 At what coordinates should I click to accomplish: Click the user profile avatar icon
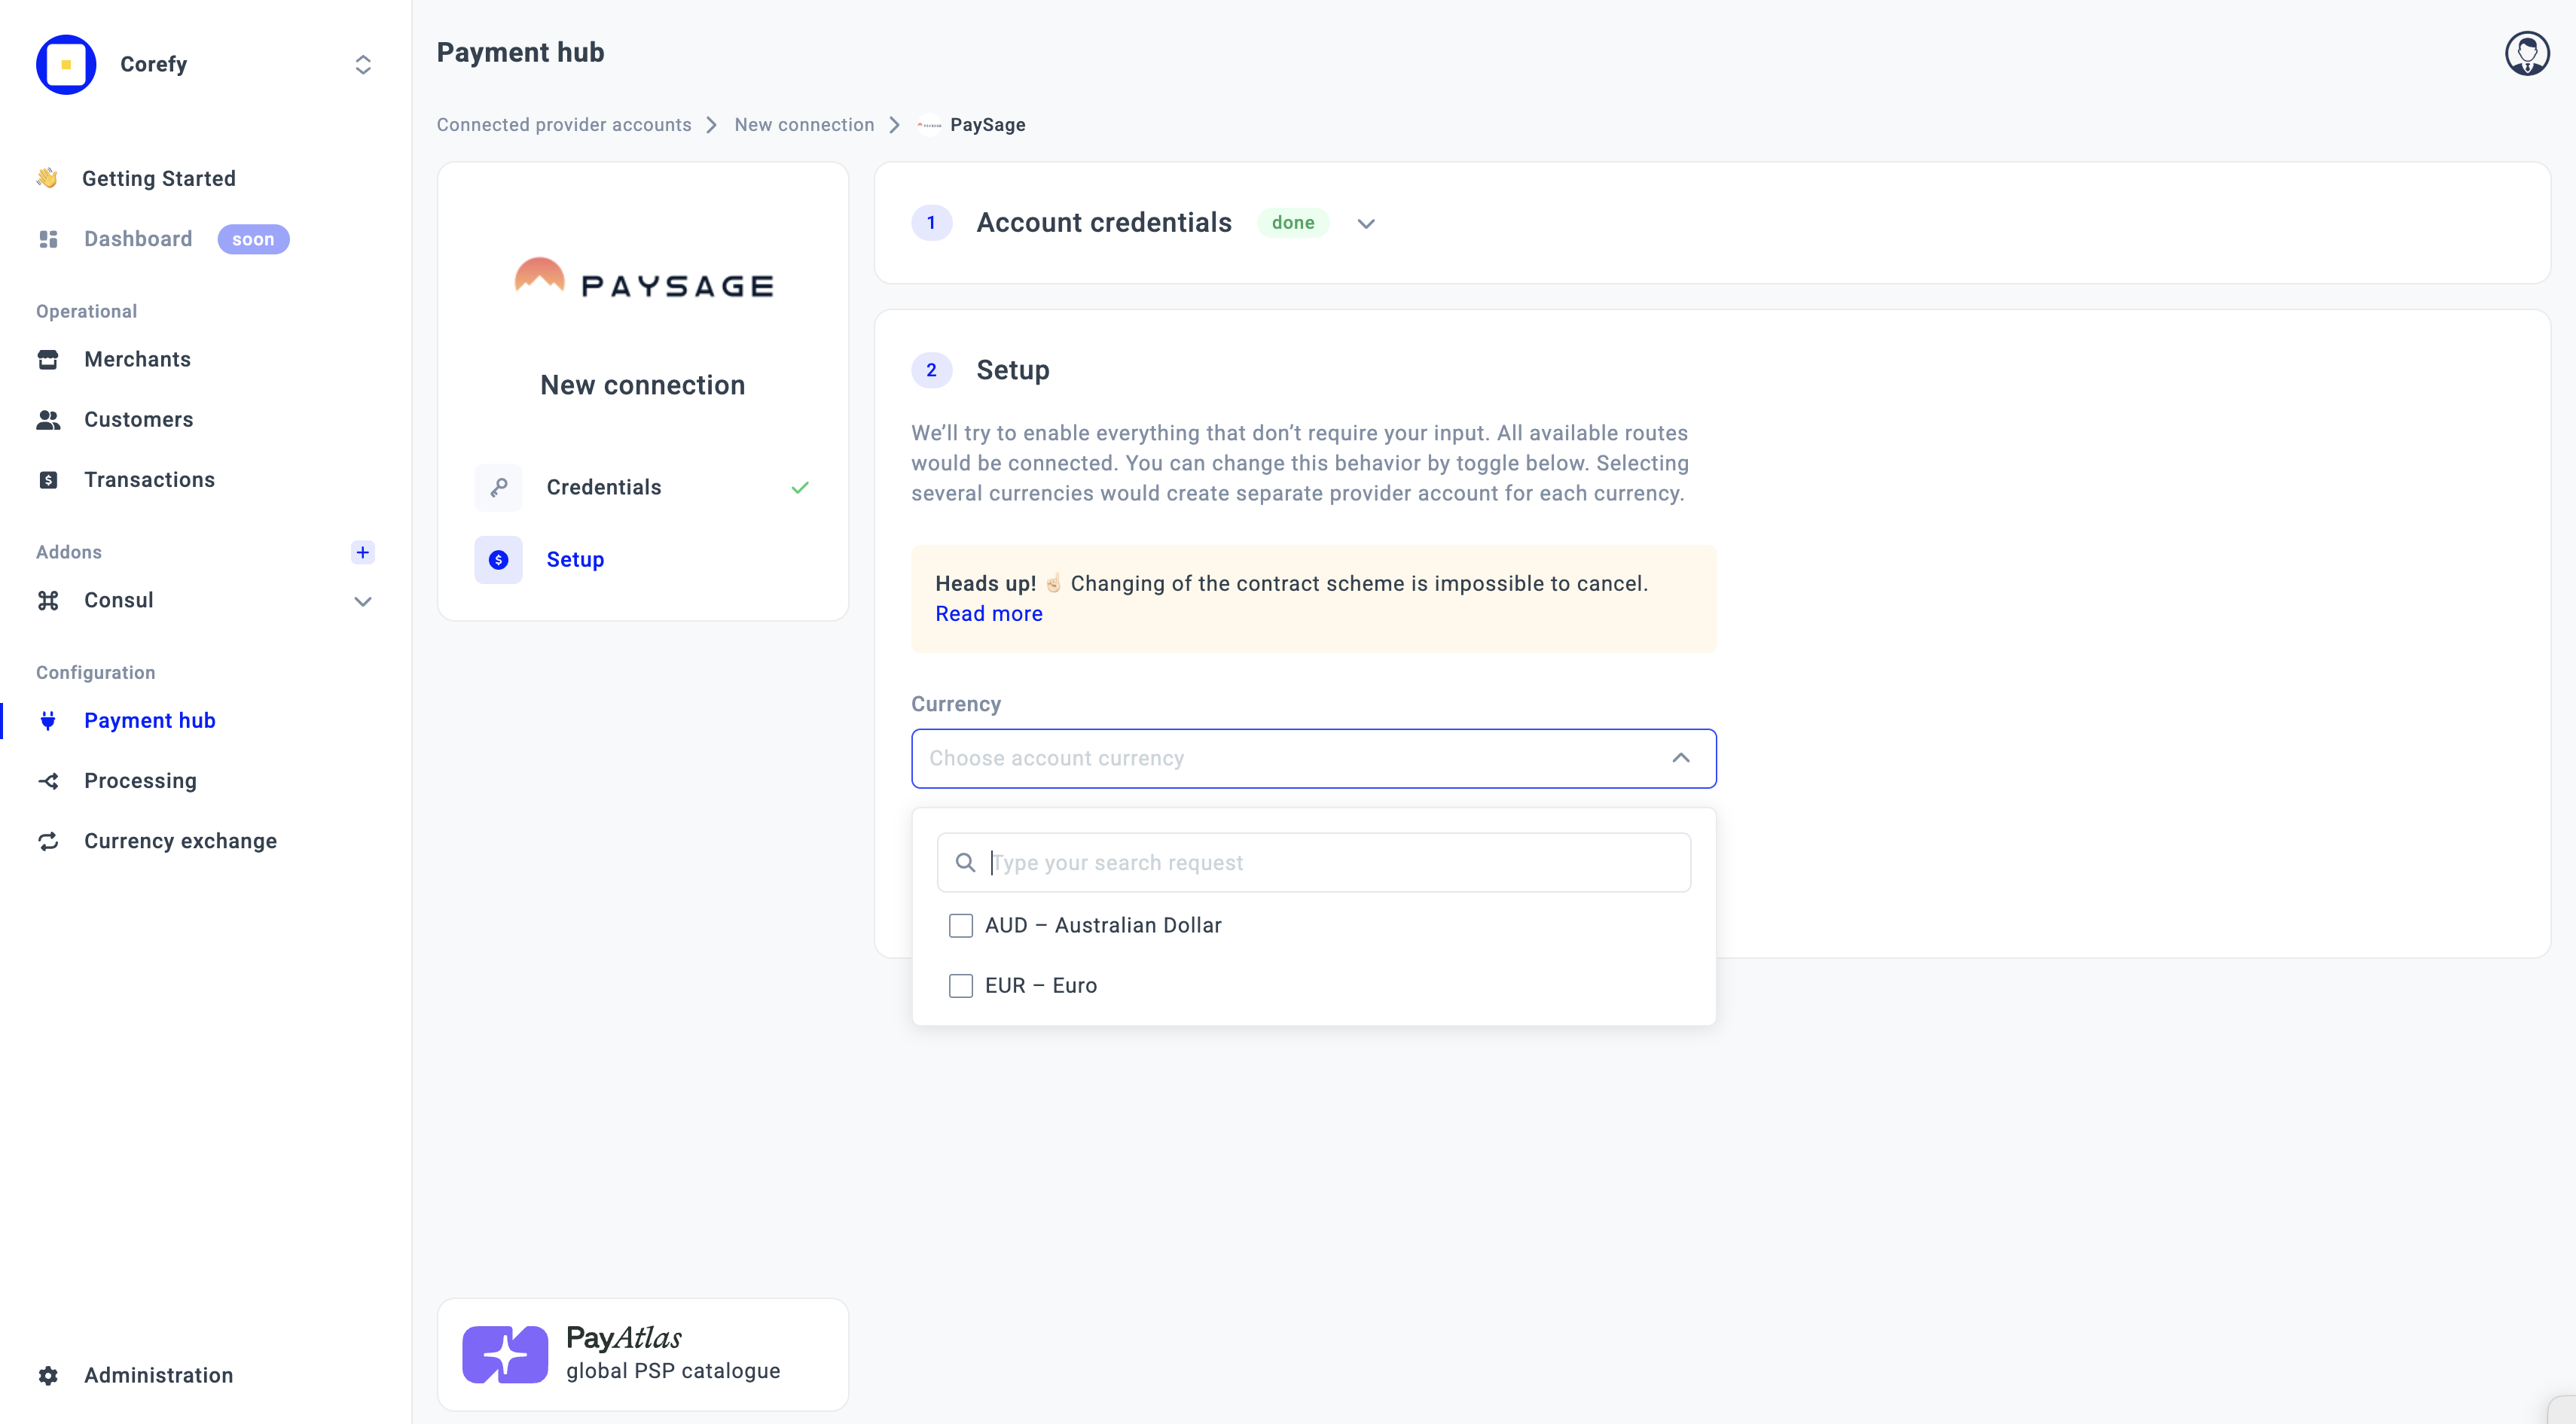2526,54
